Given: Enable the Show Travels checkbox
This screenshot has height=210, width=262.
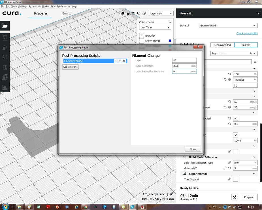Looking at the screenshot, I should click(x=142, y=41).
